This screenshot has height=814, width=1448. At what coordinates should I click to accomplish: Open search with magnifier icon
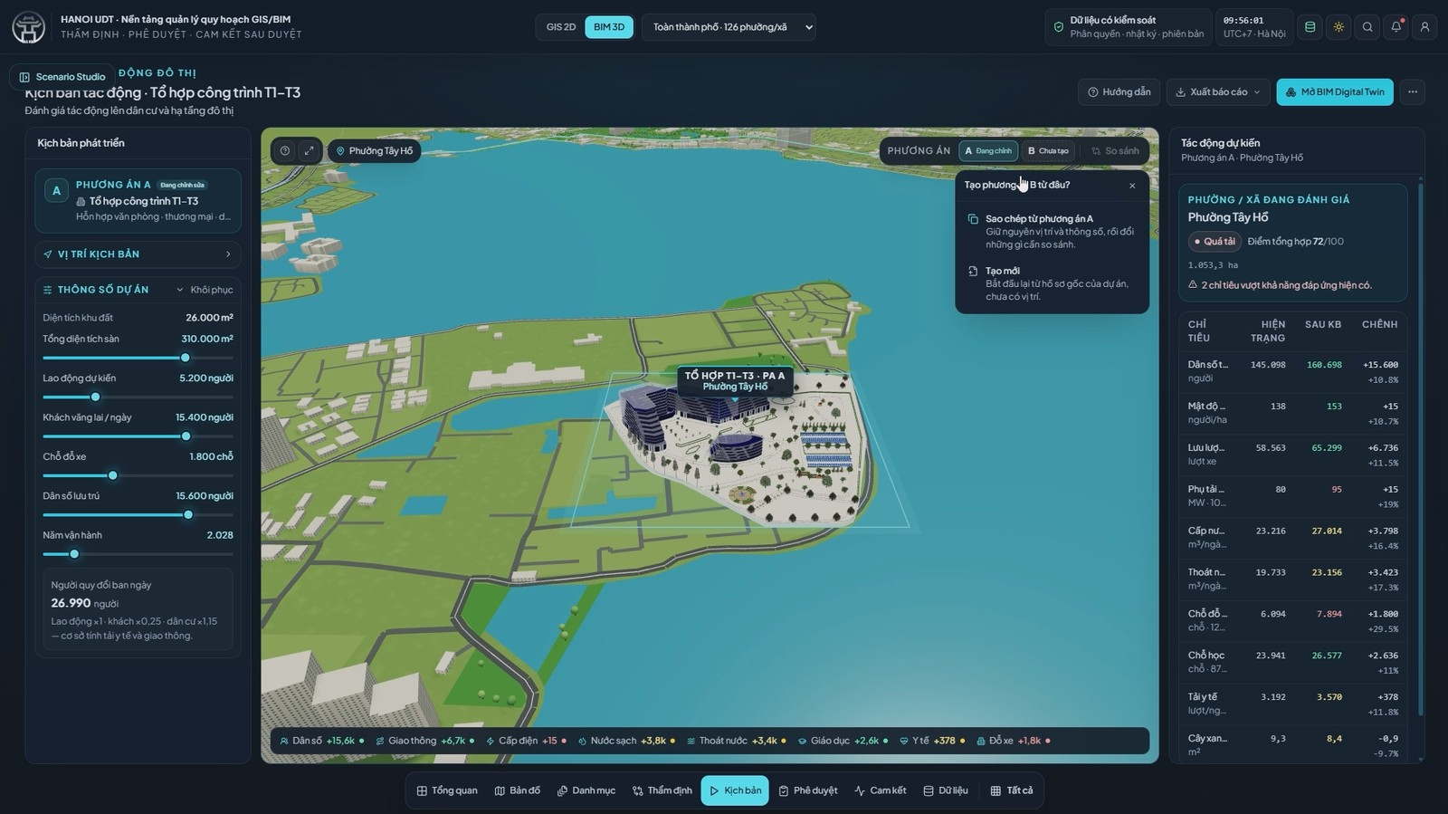1367,27
